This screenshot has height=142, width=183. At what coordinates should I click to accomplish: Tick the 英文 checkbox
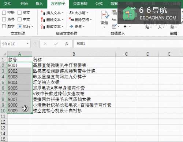point(19,12)
